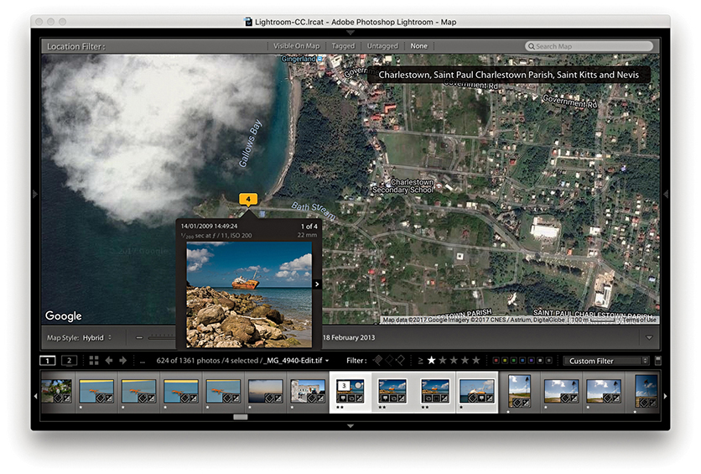Select the stacked thumbnail marked 3

point(350,391)
